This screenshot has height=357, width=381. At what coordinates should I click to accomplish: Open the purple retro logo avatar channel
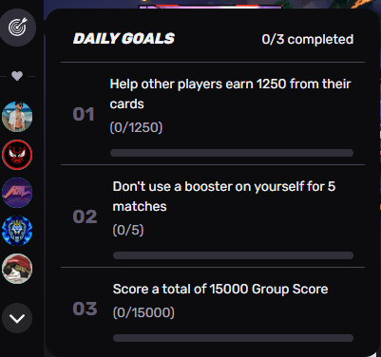click(17, 193)
